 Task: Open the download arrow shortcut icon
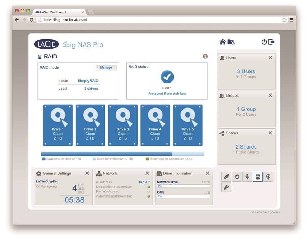(x=247, y=177)
